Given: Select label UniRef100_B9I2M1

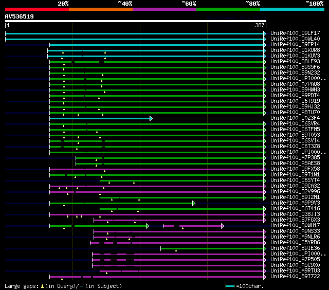Looking at the screenshot, I should [295, 197].
